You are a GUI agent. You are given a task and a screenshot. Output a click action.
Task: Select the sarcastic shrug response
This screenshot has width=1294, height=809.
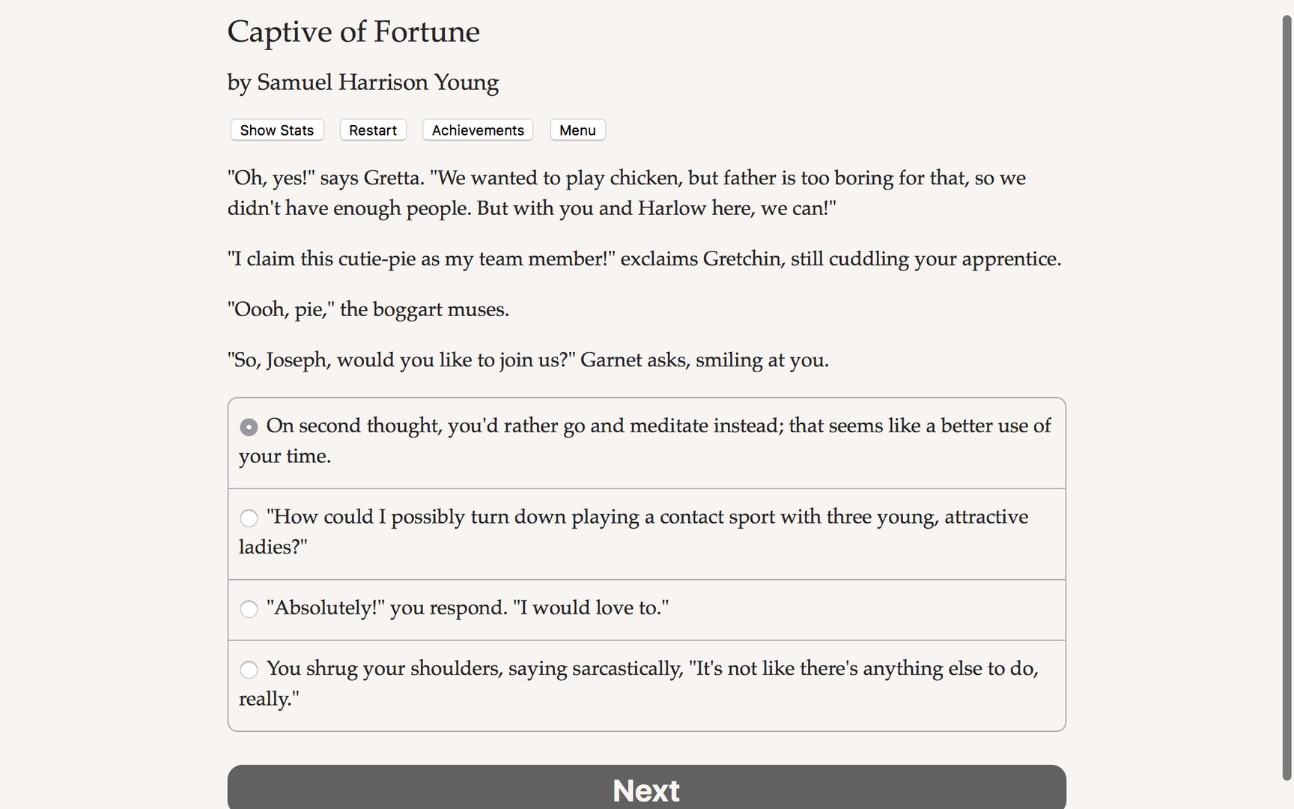pos(249,670)
